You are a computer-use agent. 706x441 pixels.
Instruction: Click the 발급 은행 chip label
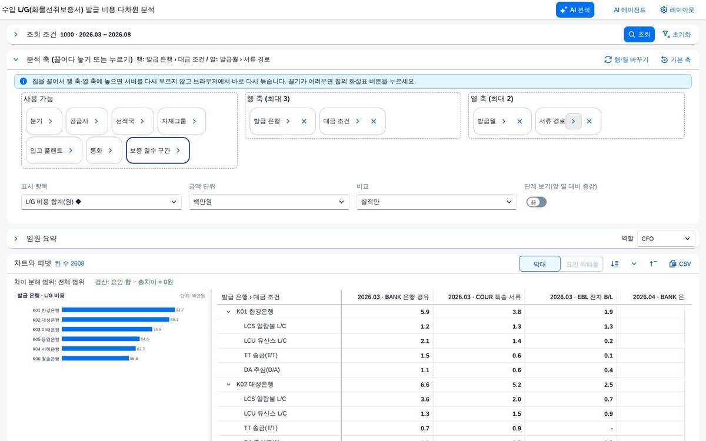click(267, 121)
